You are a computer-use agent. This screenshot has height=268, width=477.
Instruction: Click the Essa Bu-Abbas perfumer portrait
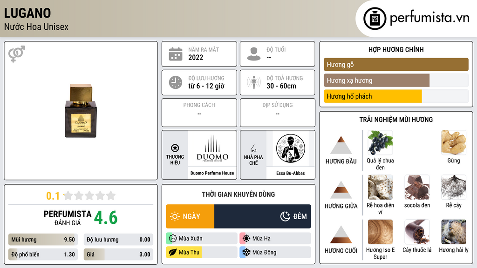[291, 148]
